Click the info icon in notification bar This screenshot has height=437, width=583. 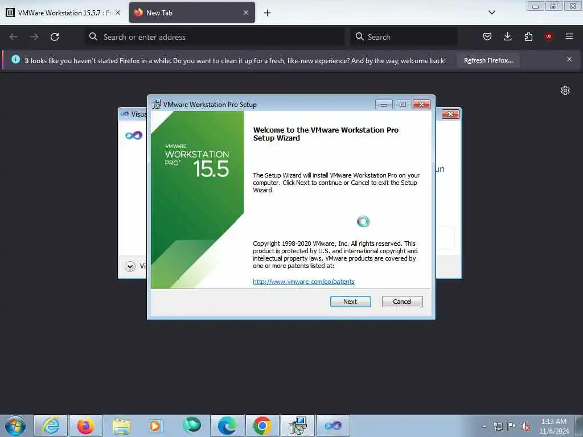click(15, 59)
